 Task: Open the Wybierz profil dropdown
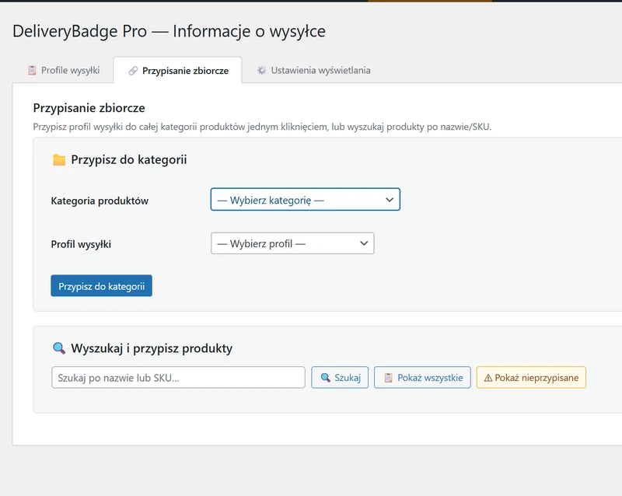(x=292, y=243)
